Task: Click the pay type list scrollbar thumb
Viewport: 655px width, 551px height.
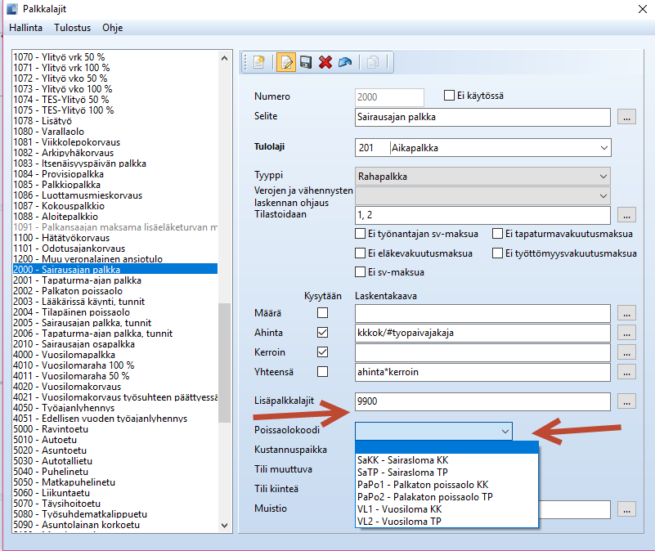Action: (224, 363)
